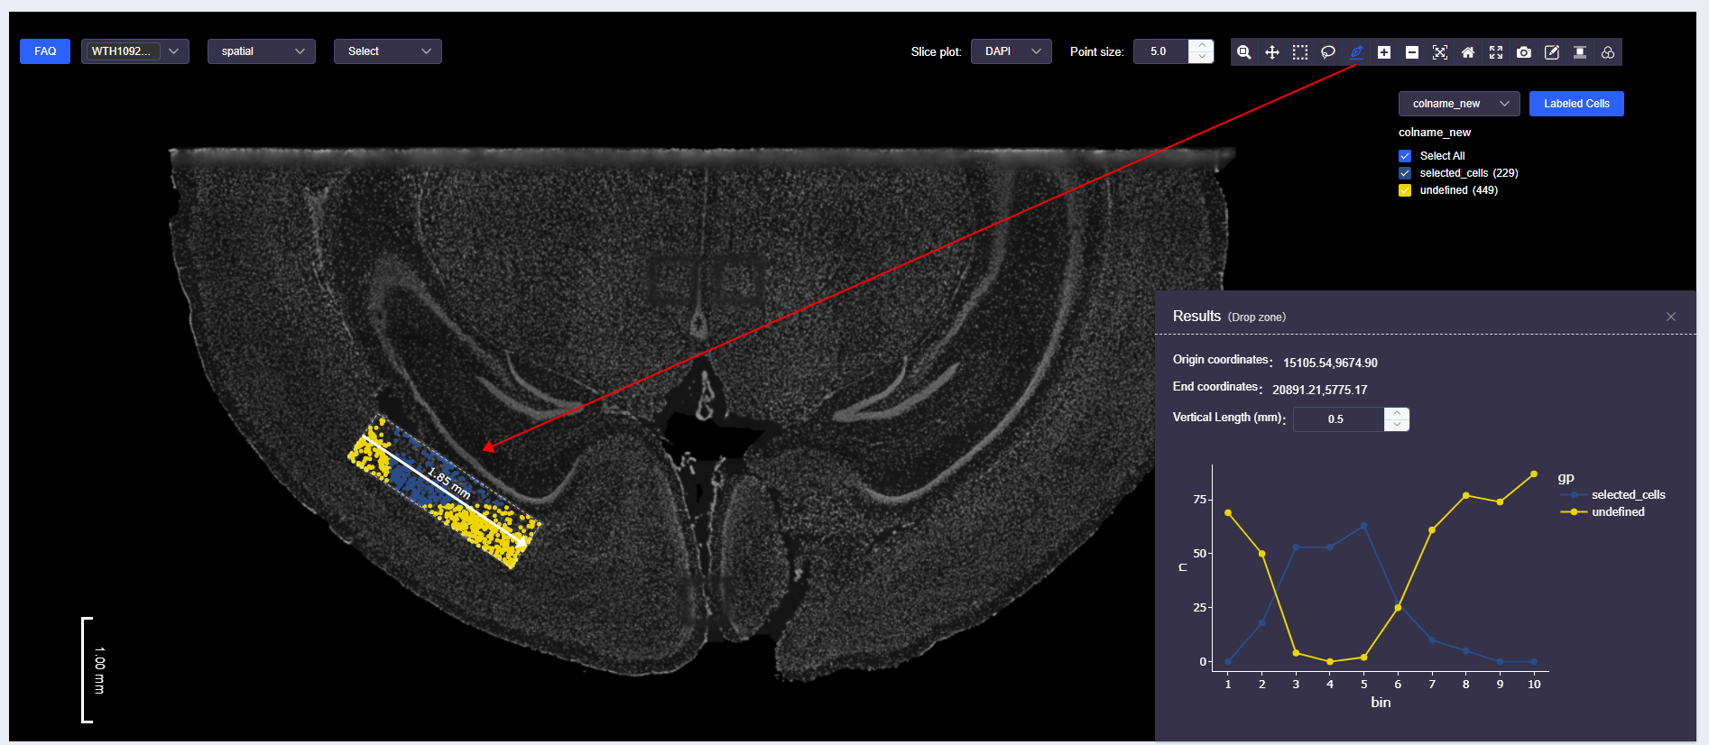Open the colname_new dropdown

[x=1458, y=104]
